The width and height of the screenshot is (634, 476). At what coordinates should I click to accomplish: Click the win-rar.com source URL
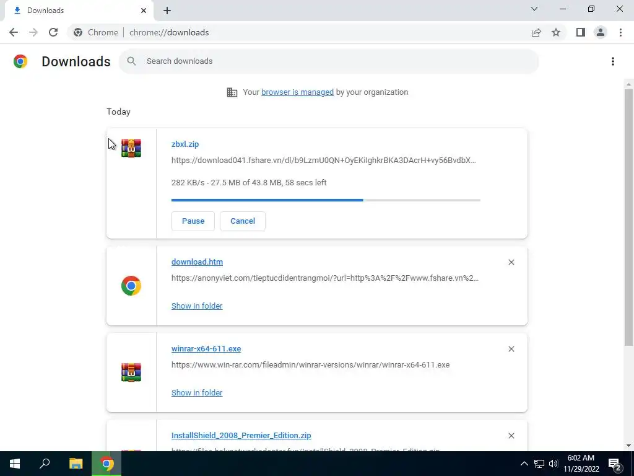310,364
